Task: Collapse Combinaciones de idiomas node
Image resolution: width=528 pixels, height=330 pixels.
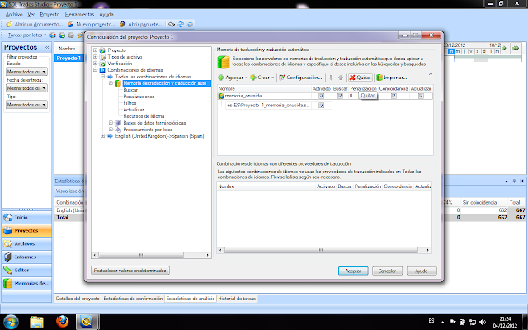Action: 95,70
